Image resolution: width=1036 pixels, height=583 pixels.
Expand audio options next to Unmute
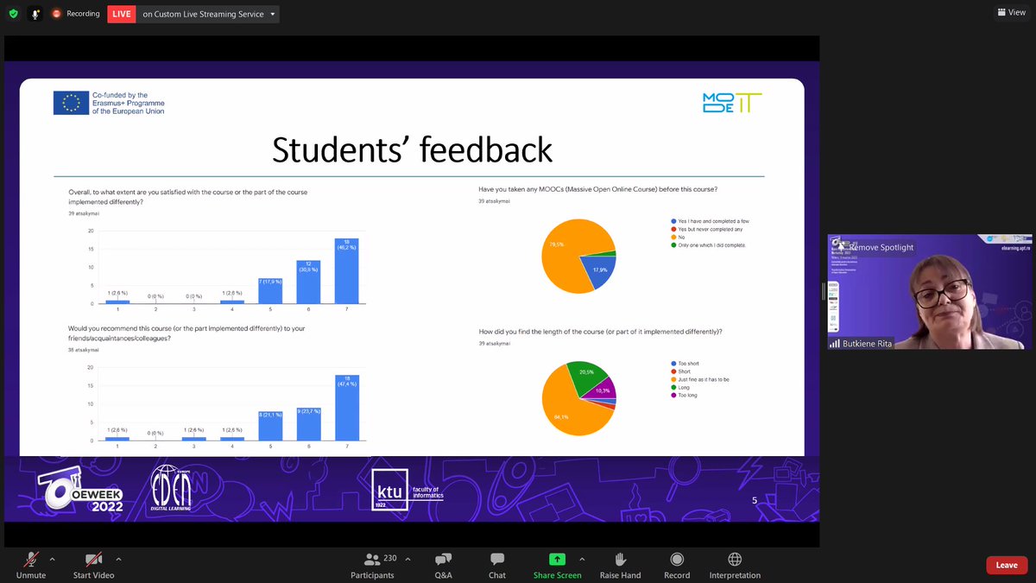51,558
